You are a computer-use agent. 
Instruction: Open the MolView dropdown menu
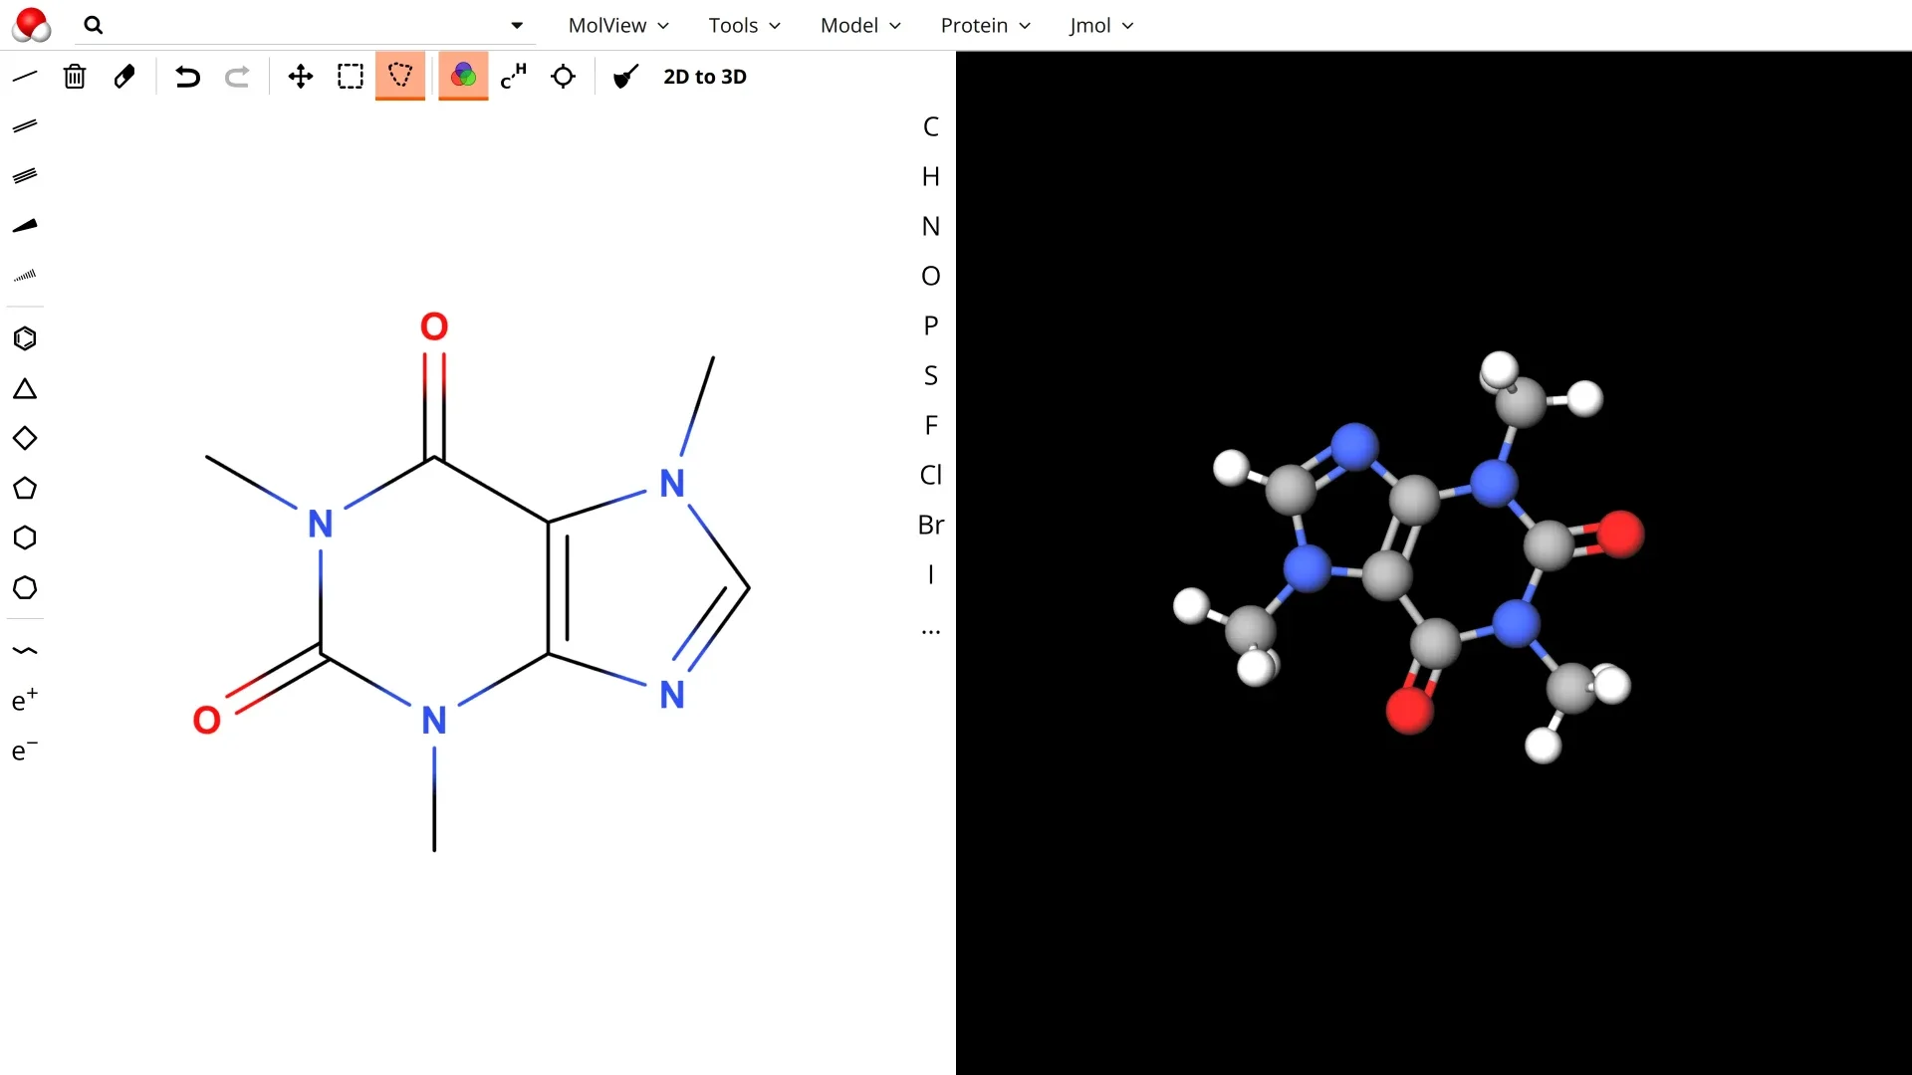click(617, 26)
